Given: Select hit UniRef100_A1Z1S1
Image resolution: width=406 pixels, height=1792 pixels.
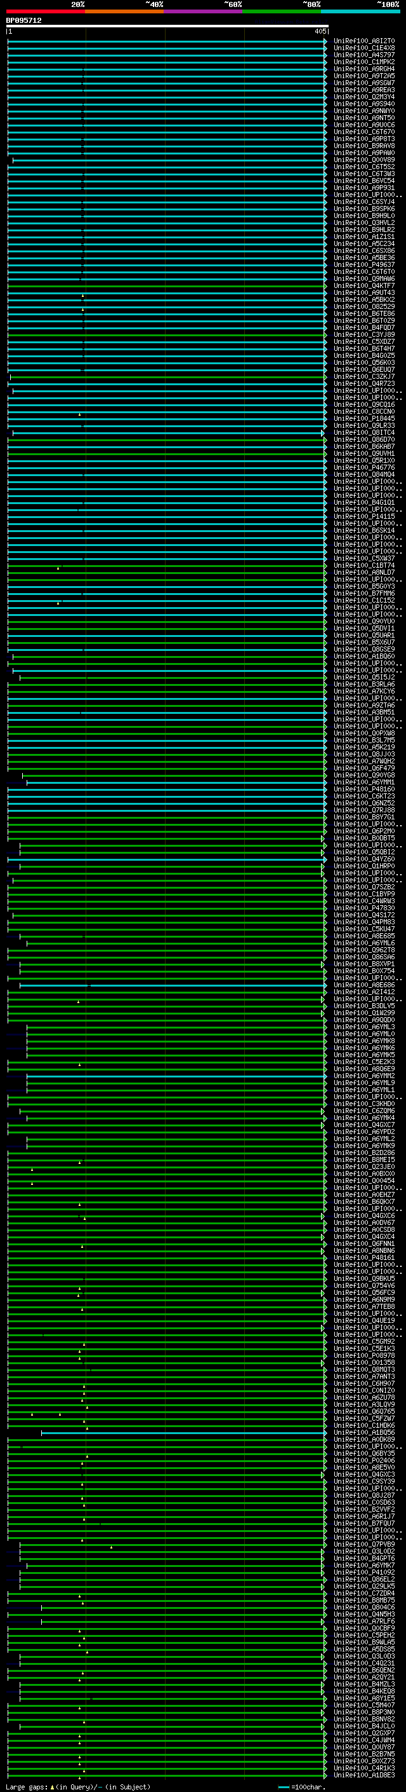Looking at the screenshot, I should click(364, 236).
